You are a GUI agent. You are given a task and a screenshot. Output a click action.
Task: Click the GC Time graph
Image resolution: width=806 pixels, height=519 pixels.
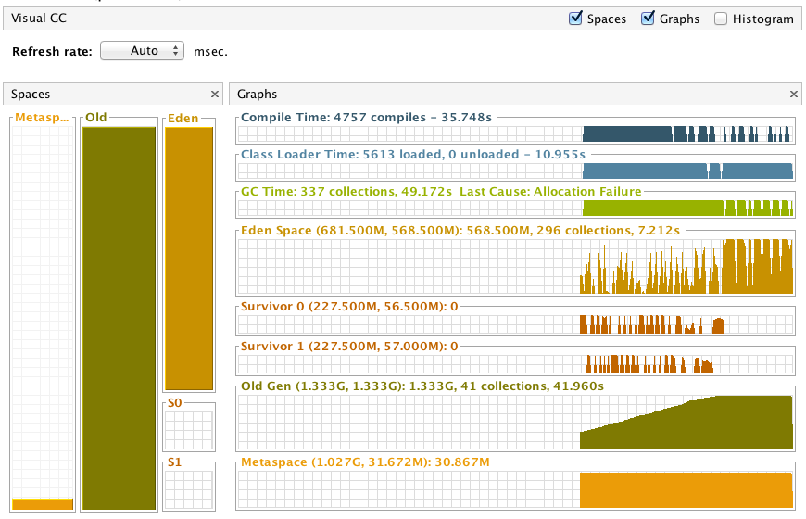pos(515,208)
